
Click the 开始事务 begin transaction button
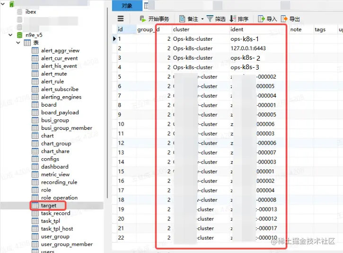pyautogui.click(x=154, y=19)
